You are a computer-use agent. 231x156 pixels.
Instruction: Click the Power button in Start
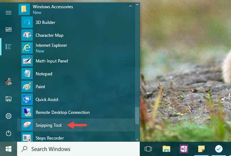(x=9, y=133)
